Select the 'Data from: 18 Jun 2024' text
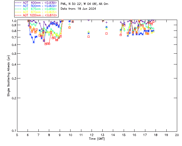 (x=78, y=9)
